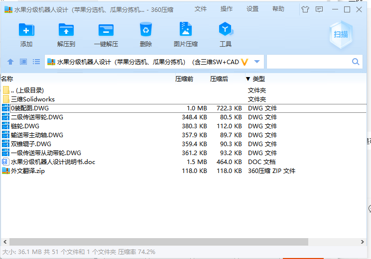The image size is (371, 259).
Task: Click inside the search input field
Action: click(309, 62)
